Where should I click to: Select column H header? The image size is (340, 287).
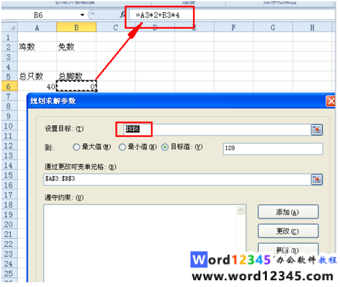[313, 27]
